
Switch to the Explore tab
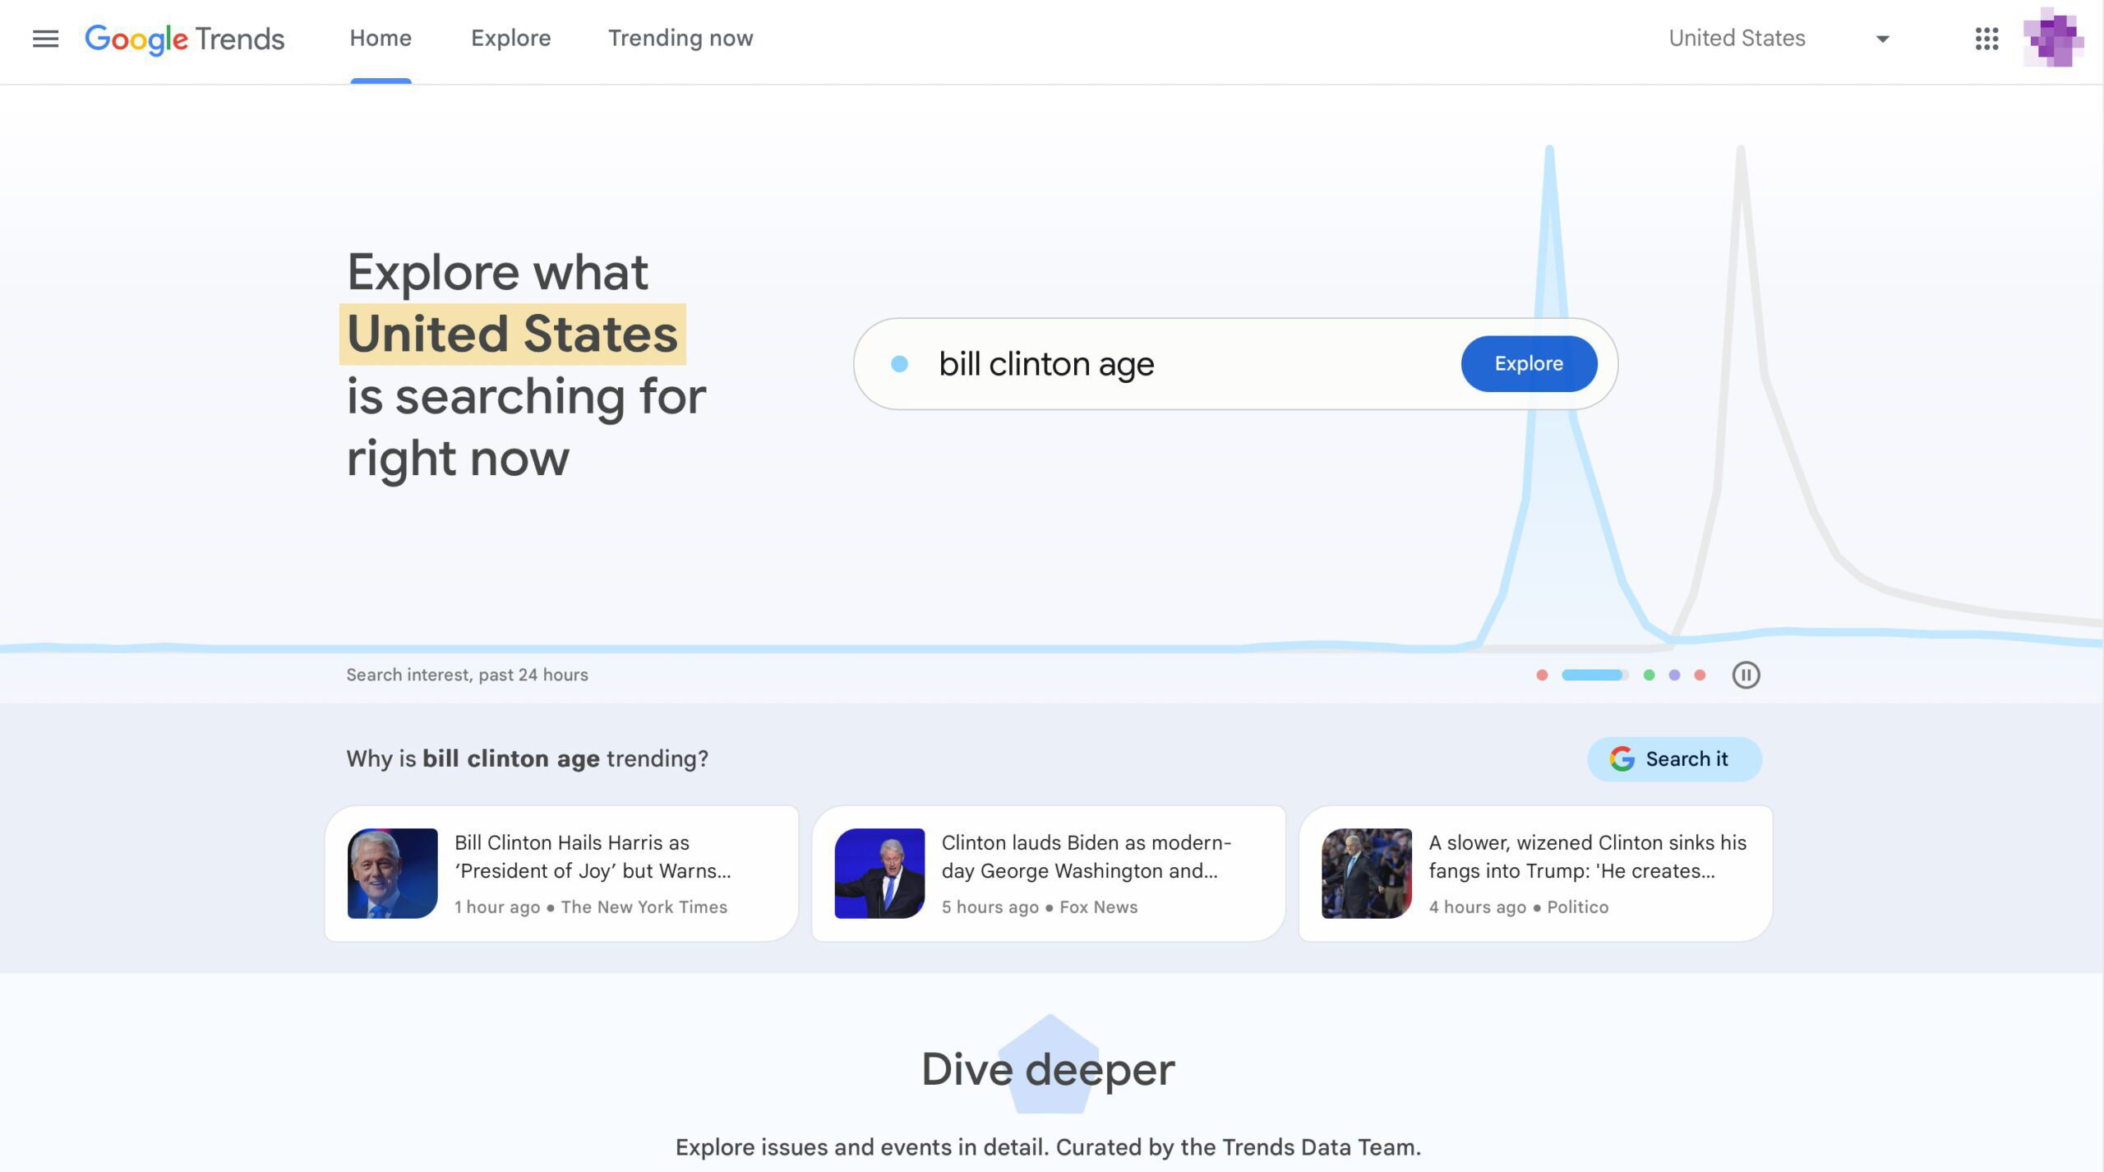pyautogui.click(x=510, y=39)
